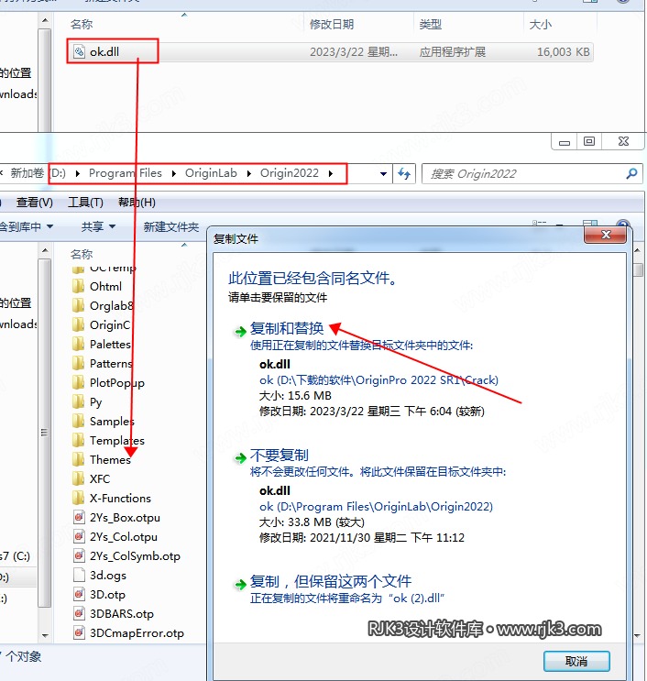Choose 不要复制 option

280,456
